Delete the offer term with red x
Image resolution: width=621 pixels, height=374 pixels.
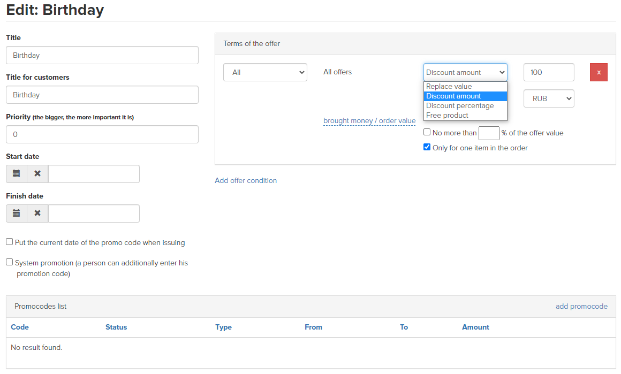coord(599,72)
